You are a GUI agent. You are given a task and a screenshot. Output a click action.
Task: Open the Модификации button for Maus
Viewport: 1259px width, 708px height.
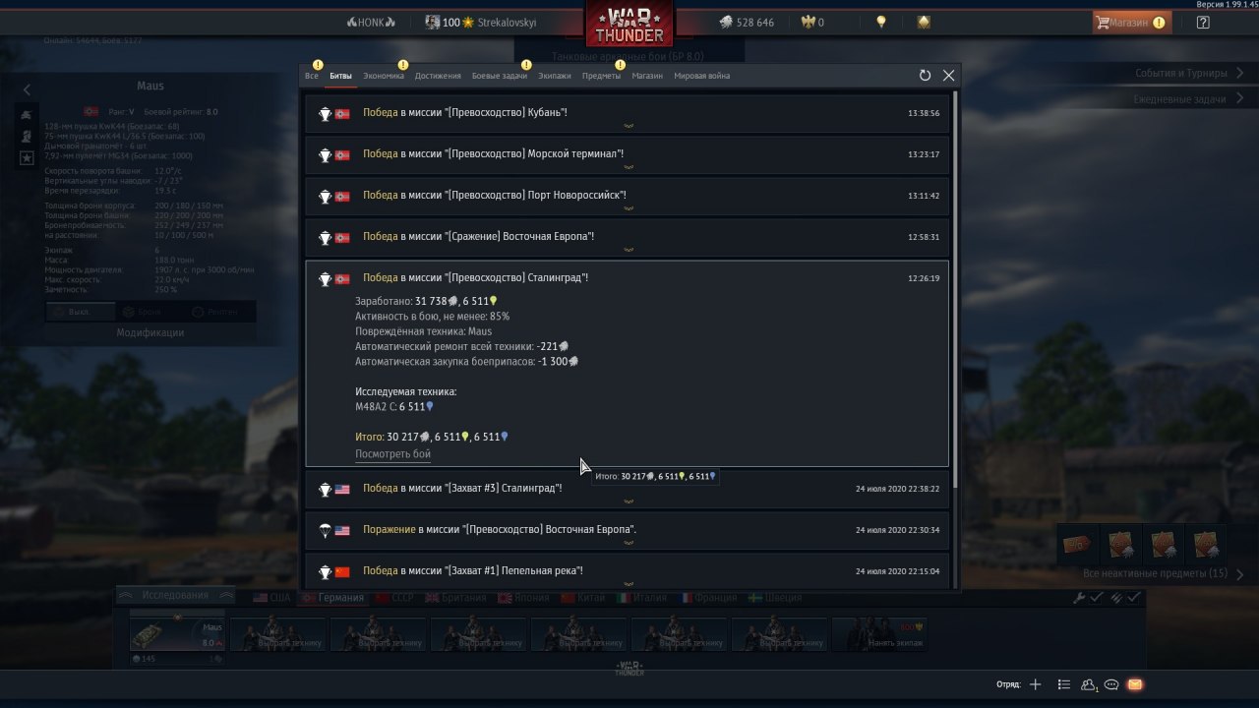pos(150,332)
